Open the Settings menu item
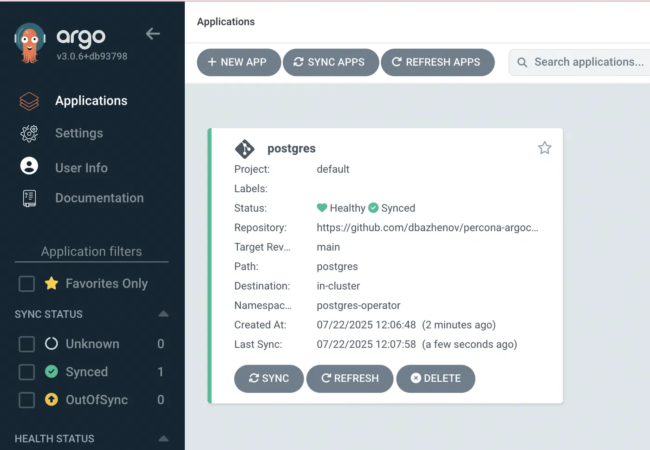The image size is (650, 450). click(79, 133)
